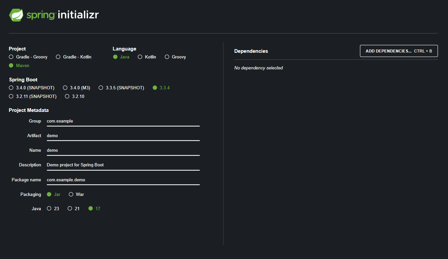Click the 'No dependency selected' text
Screen dimensions: 448x259
pyautogui.click(x=258, y=68)
